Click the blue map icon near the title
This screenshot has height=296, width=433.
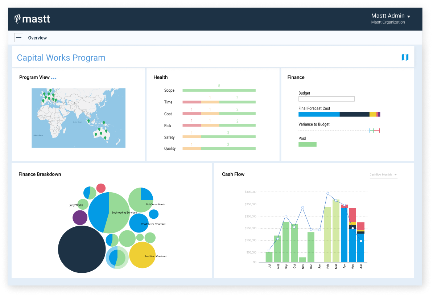tap(405, 57)
